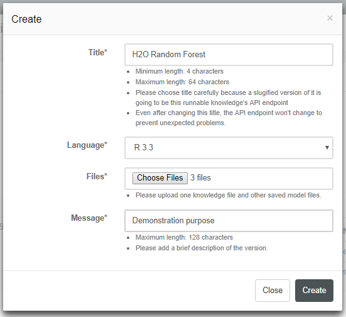This screenshot has width=346, height=317.
Task: Click the upload one knowledge file hint
Action: click(229, 195)
